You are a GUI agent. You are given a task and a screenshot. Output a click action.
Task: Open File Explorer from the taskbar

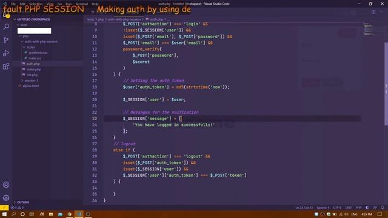[x=51, y=214]
